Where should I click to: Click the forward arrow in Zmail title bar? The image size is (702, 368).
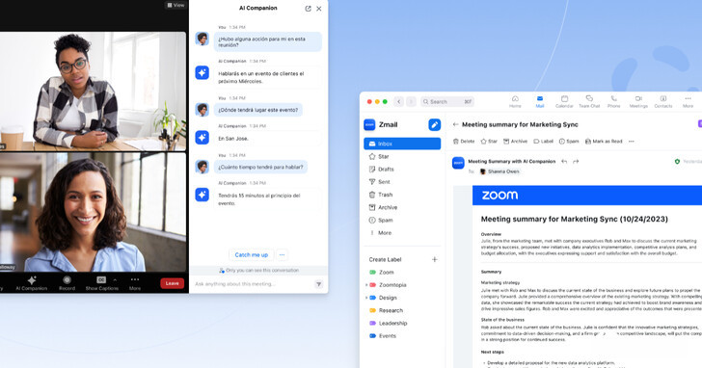pos(411,101)
